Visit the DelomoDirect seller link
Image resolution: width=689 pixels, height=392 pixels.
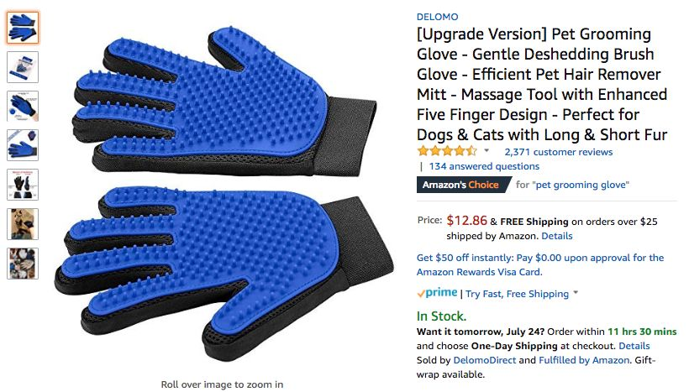coord(484,360)
